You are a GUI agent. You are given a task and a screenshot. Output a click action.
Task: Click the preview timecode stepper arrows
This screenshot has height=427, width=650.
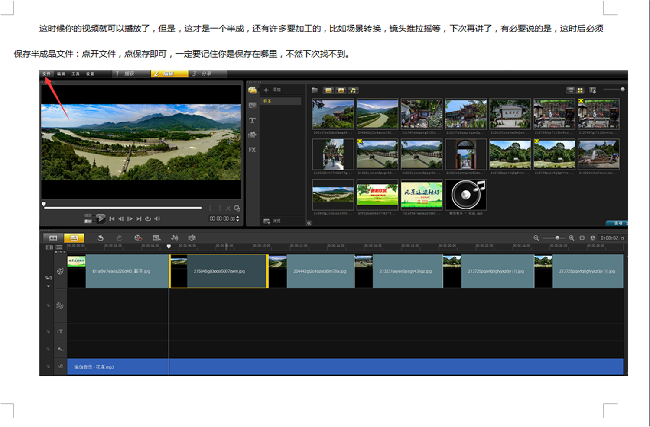point(237,218)
